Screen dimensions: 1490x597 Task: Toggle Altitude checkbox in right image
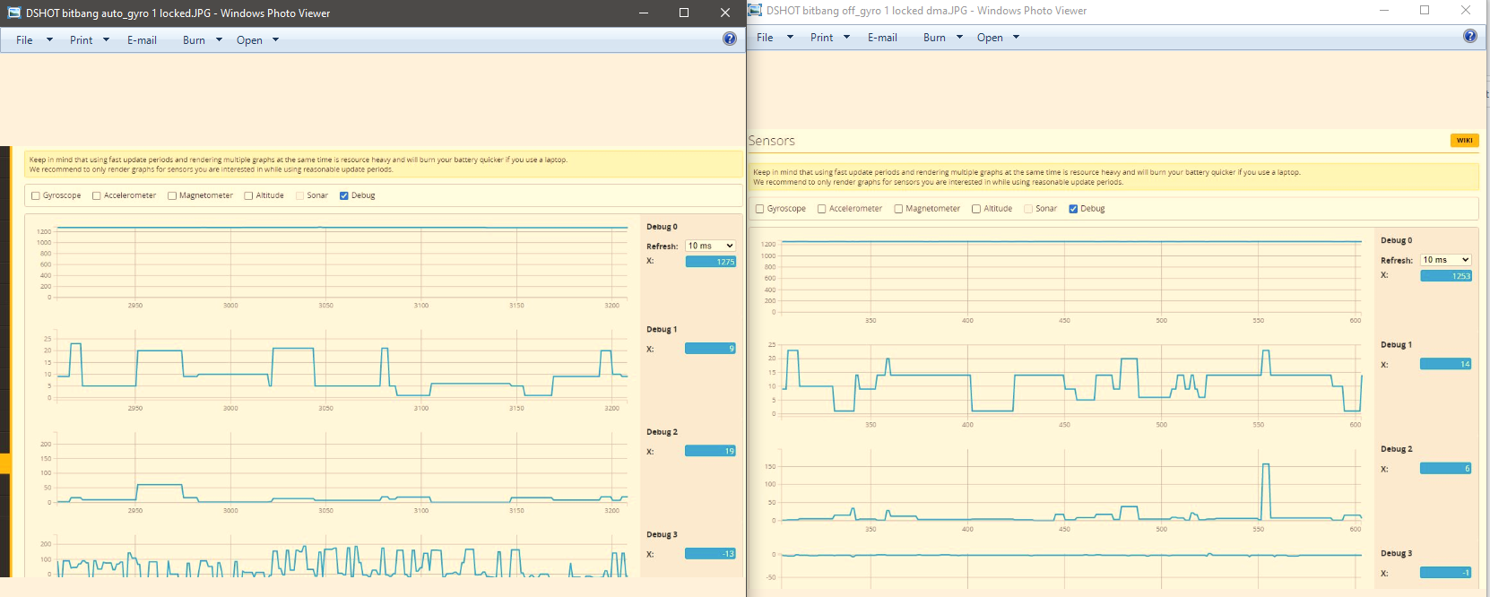976,209
